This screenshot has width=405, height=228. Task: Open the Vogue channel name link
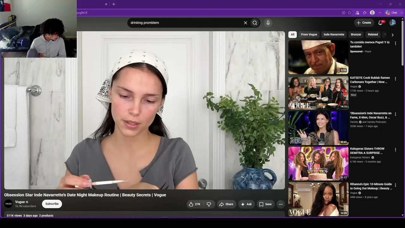tap(20, 202)
